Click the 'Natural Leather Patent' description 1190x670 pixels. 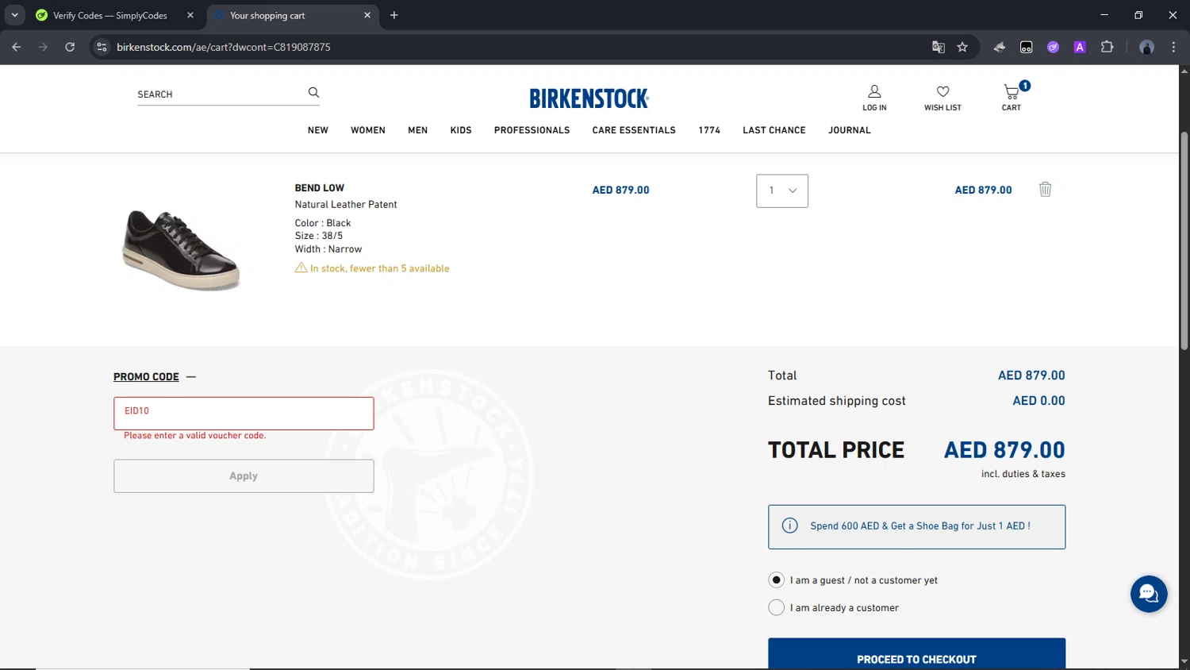(x=346, y=205)
